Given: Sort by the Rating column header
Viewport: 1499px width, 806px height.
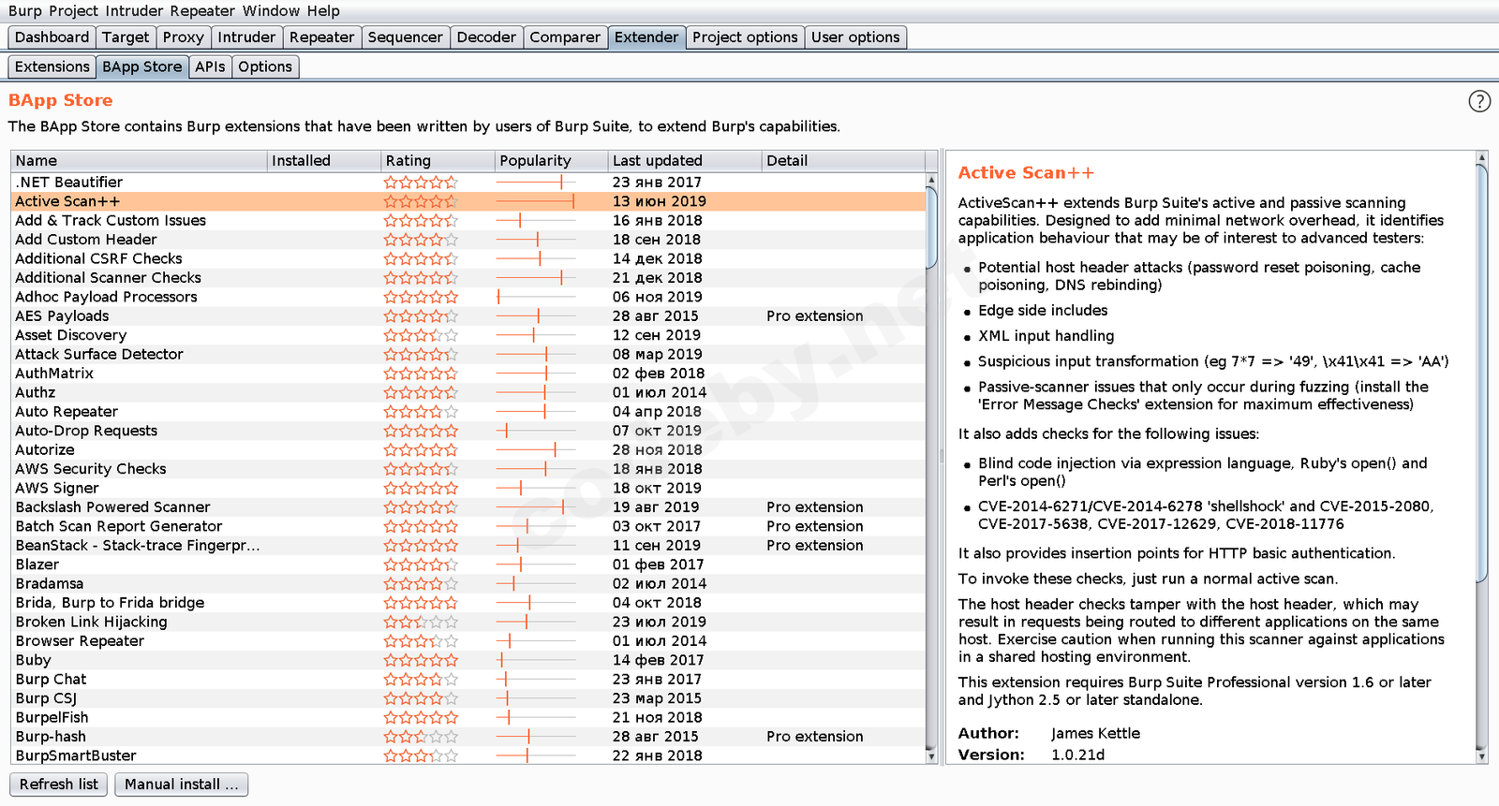Looking at the screenshot, I should [x=438, y=161].
